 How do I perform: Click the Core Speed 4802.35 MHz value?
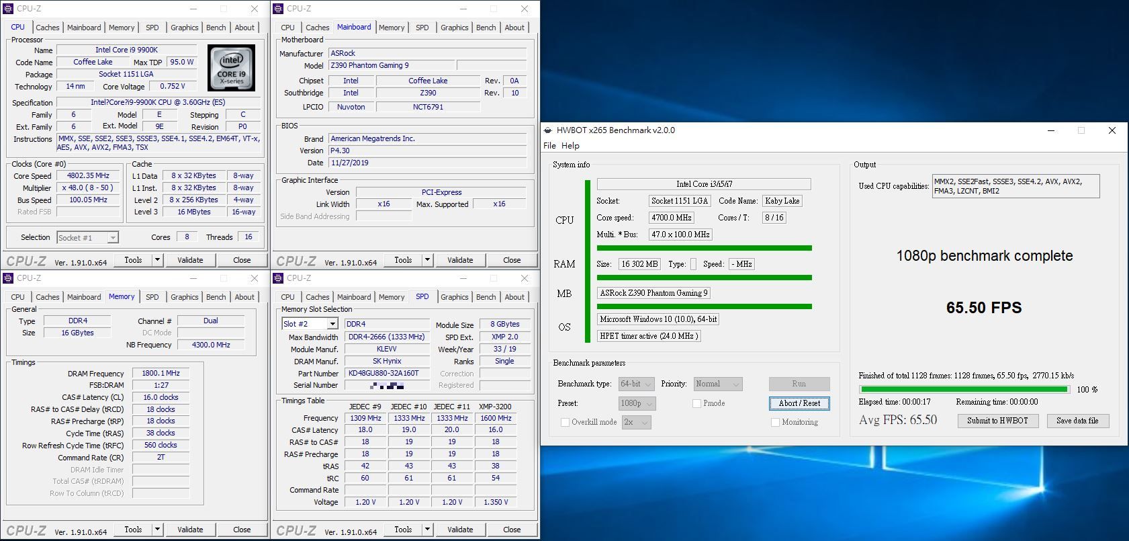pos(89,175)
